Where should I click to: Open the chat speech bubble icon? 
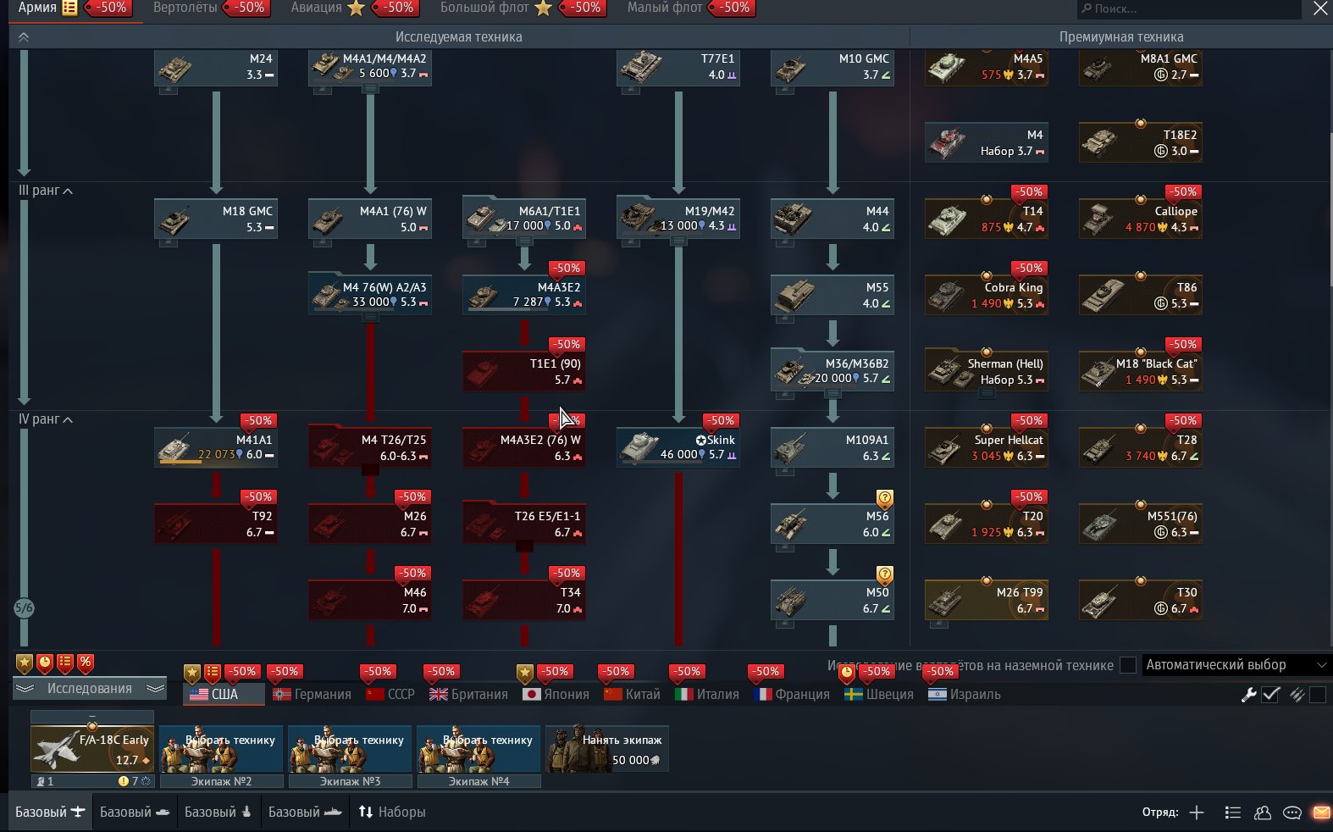pyautogui.click(x=1292, y=813)
